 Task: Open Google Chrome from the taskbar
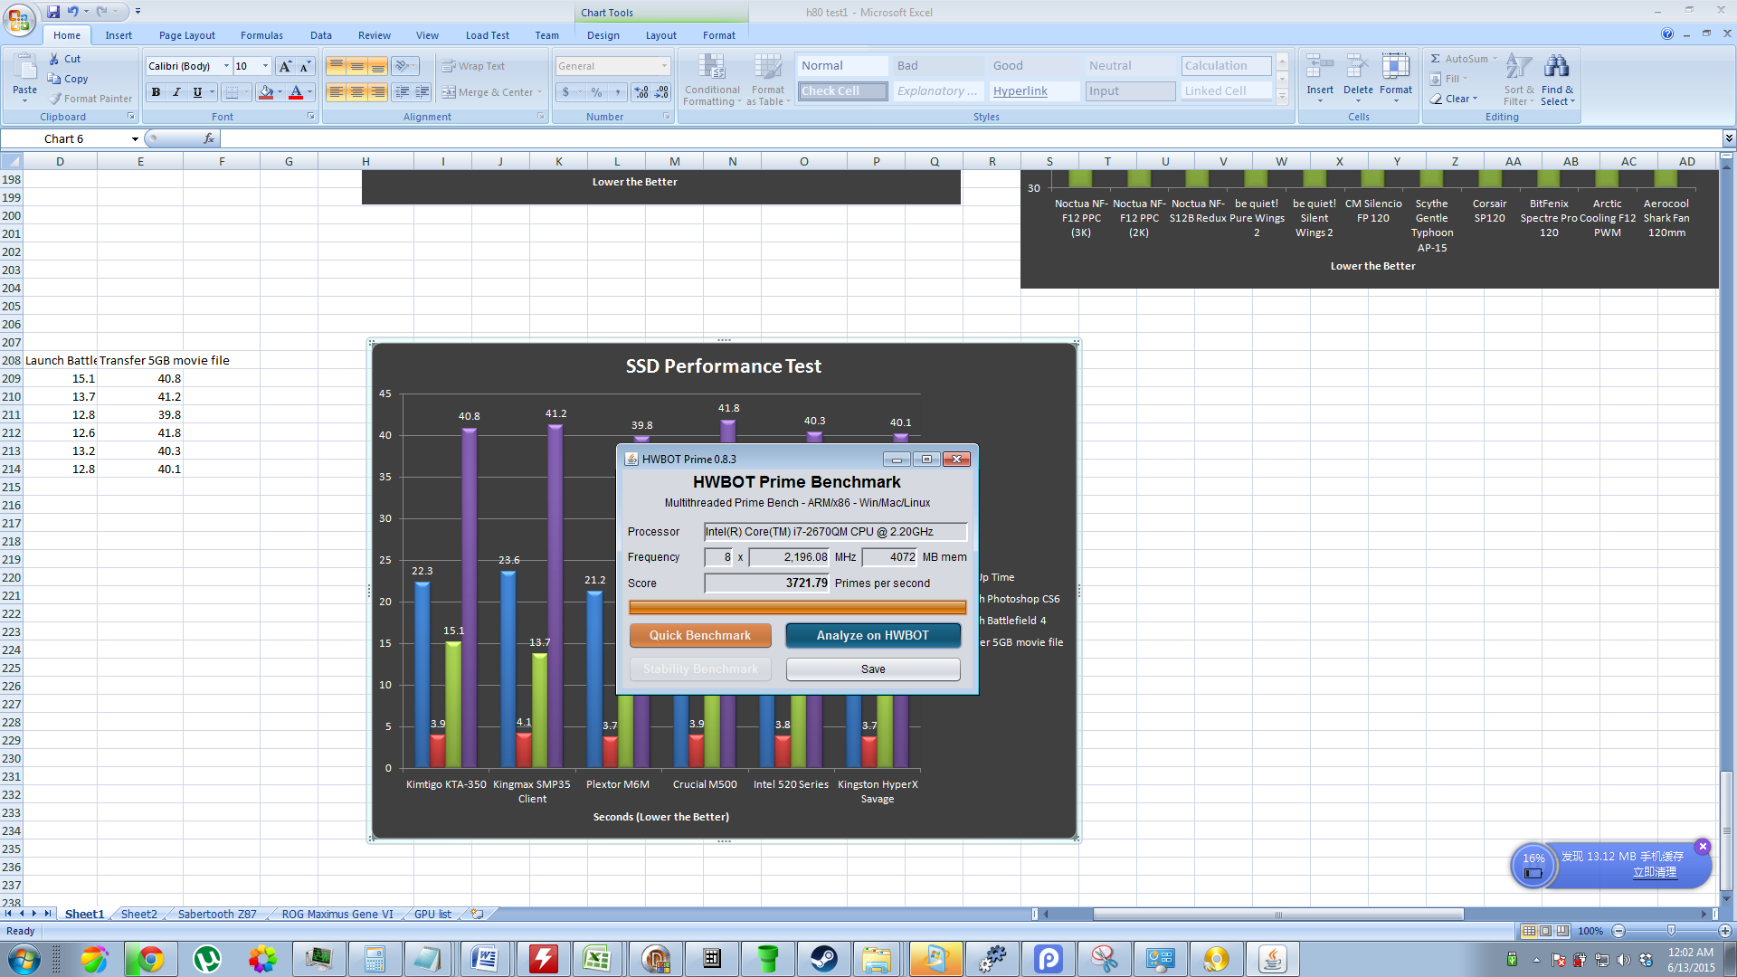tap(150, 959)
